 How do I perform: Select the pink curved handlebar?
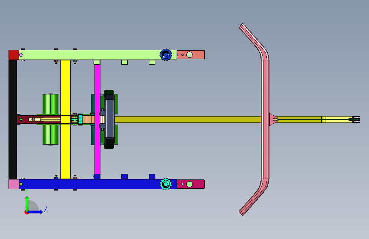coord(265,119)
